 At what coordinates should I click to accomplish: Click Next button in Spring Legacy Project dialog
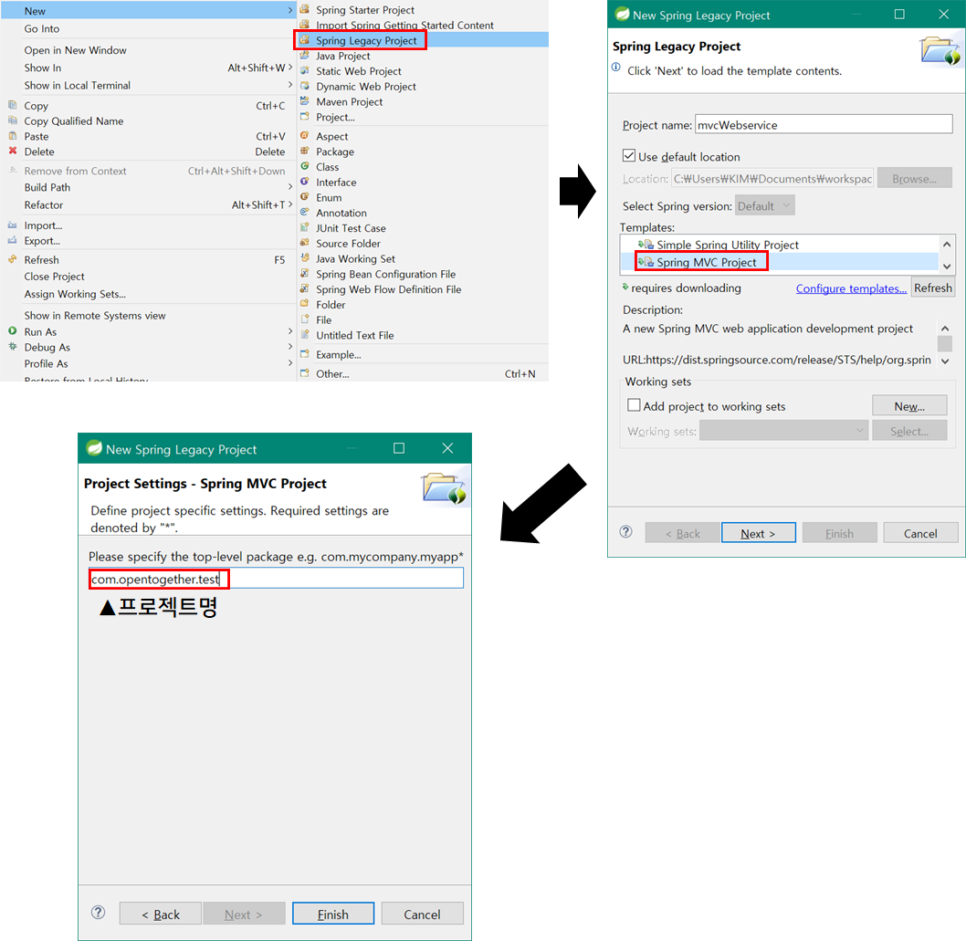point(758,533)
